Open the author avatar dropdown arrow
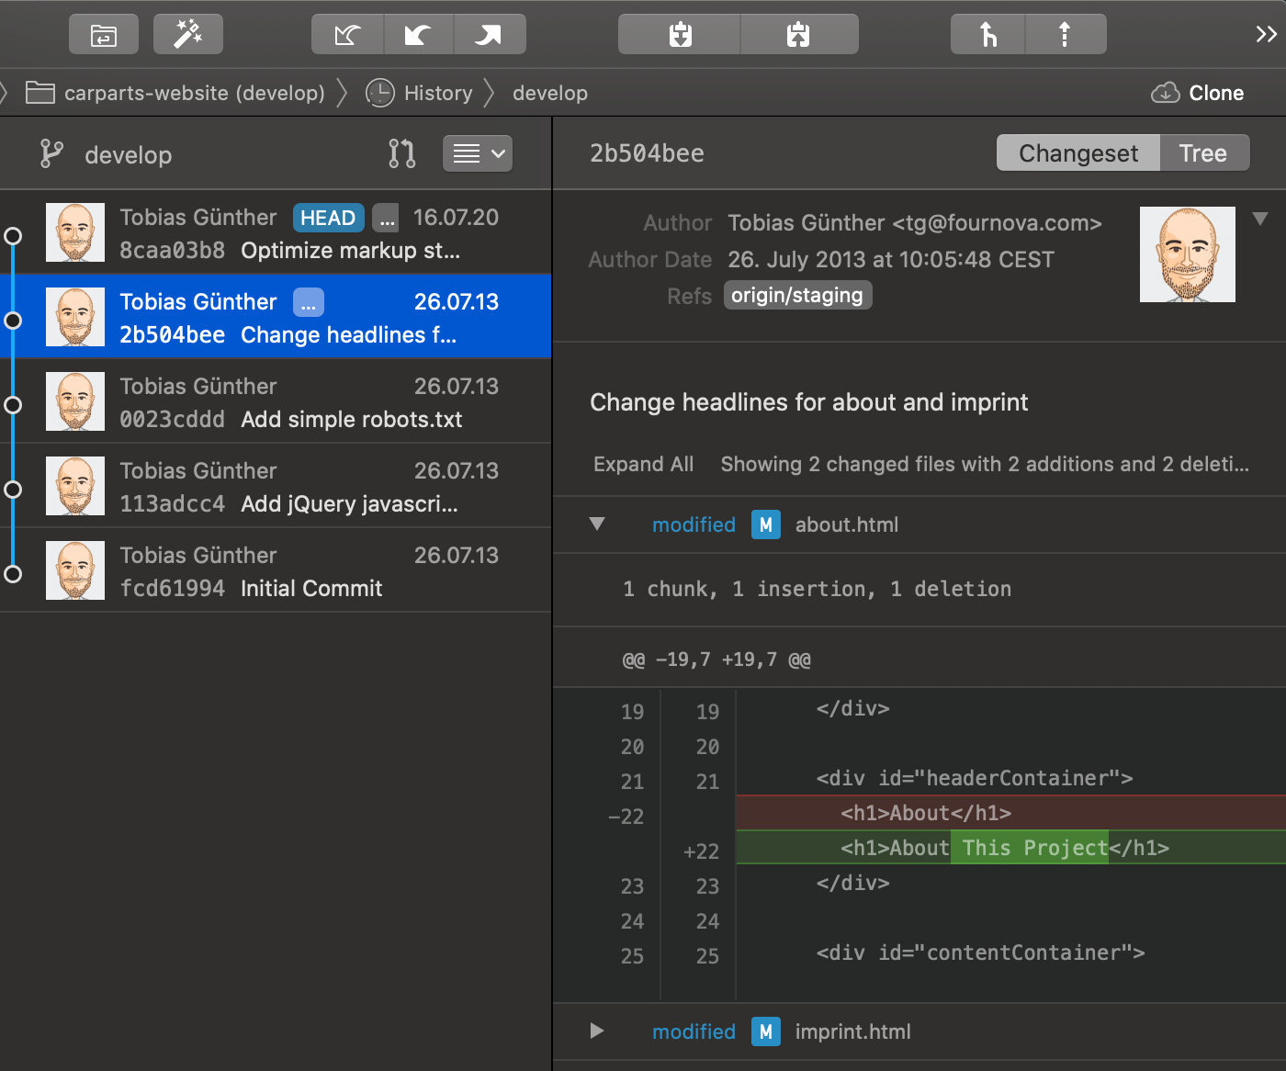 click(x=1260, y=219)
